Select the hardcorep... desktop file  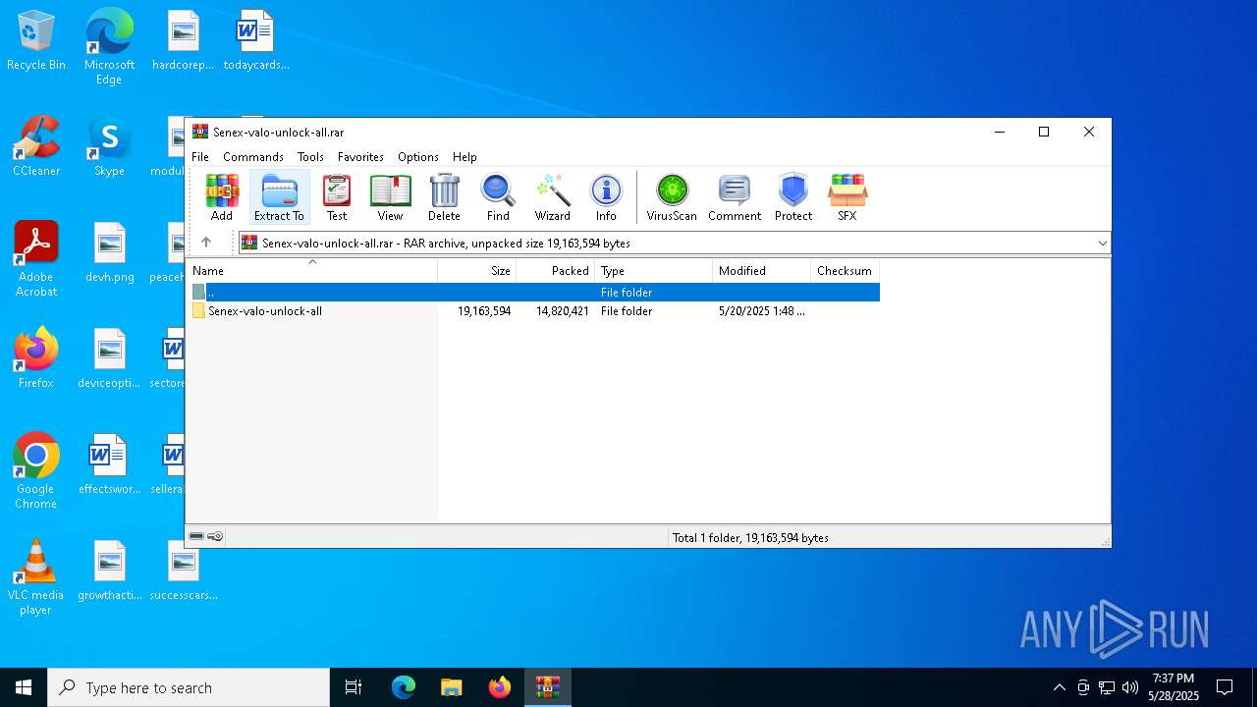click(183, 41)
